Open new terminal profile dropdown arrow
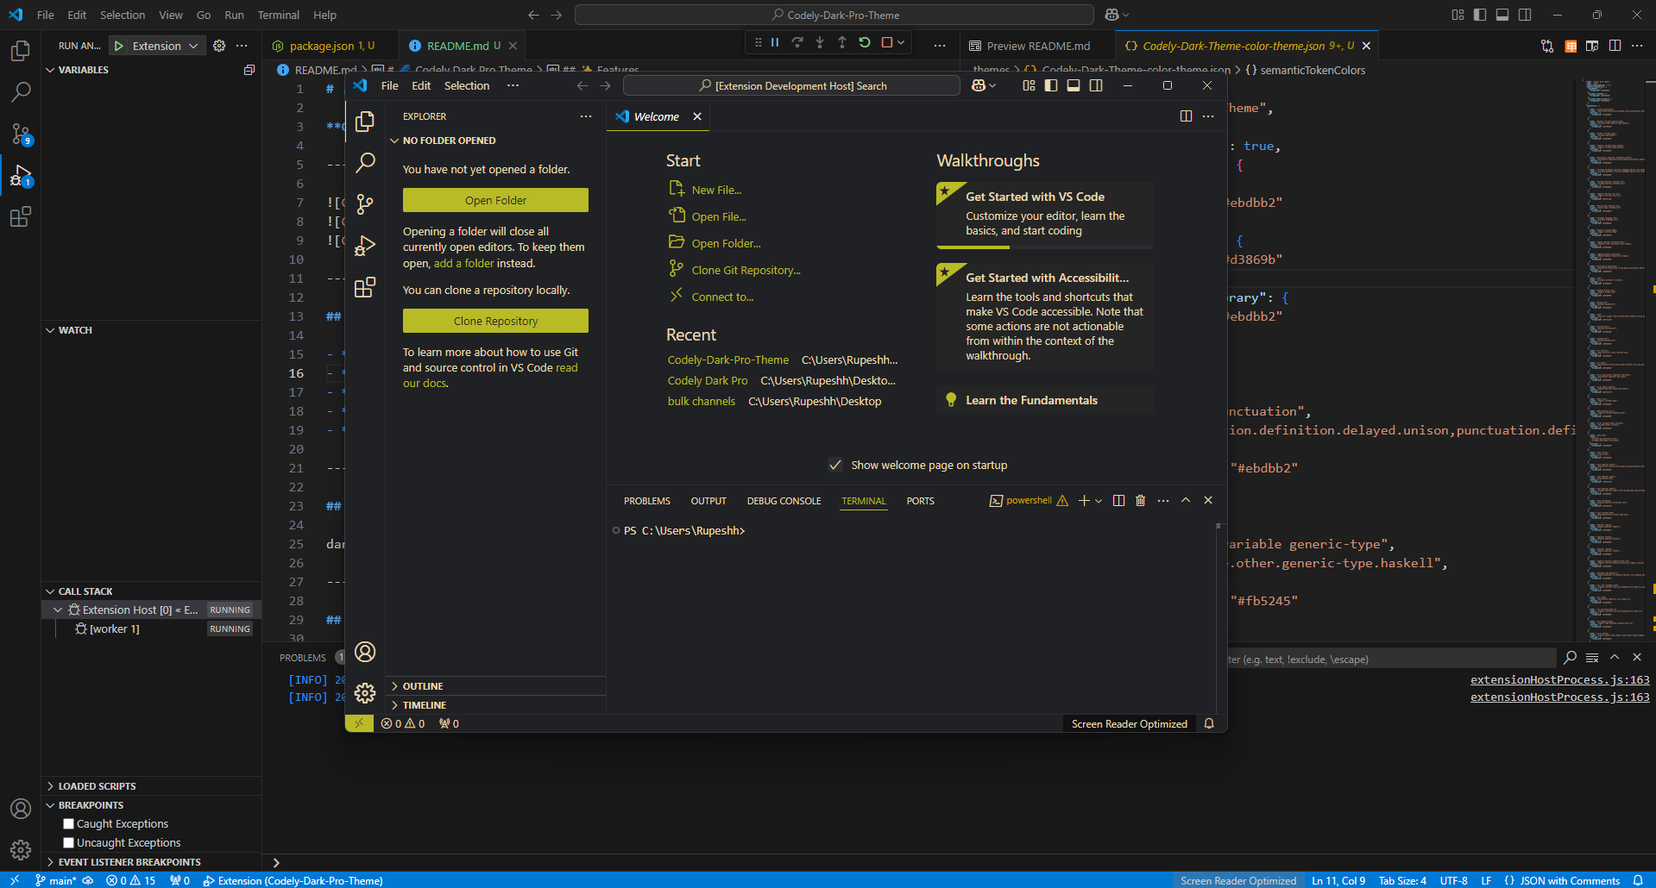The width and height of the screenshot is (1656, 888). 1099,501
